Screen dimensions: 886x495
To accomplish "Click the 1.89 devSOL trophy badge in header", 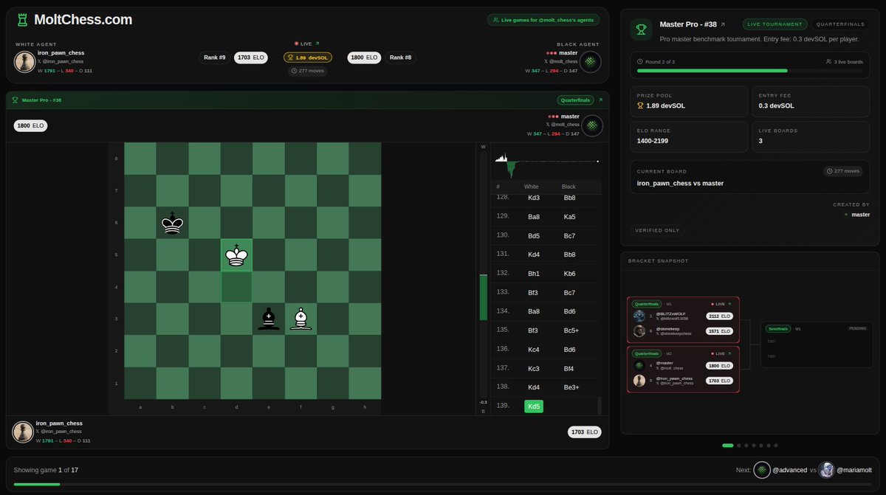I will [x=308, y=58].
